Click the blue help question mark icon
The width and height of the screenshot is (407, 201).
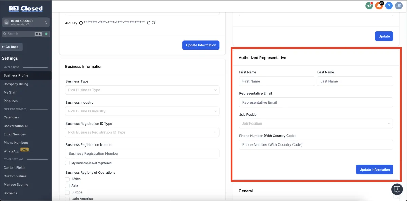pyautogui.click(x=389, y=6)
